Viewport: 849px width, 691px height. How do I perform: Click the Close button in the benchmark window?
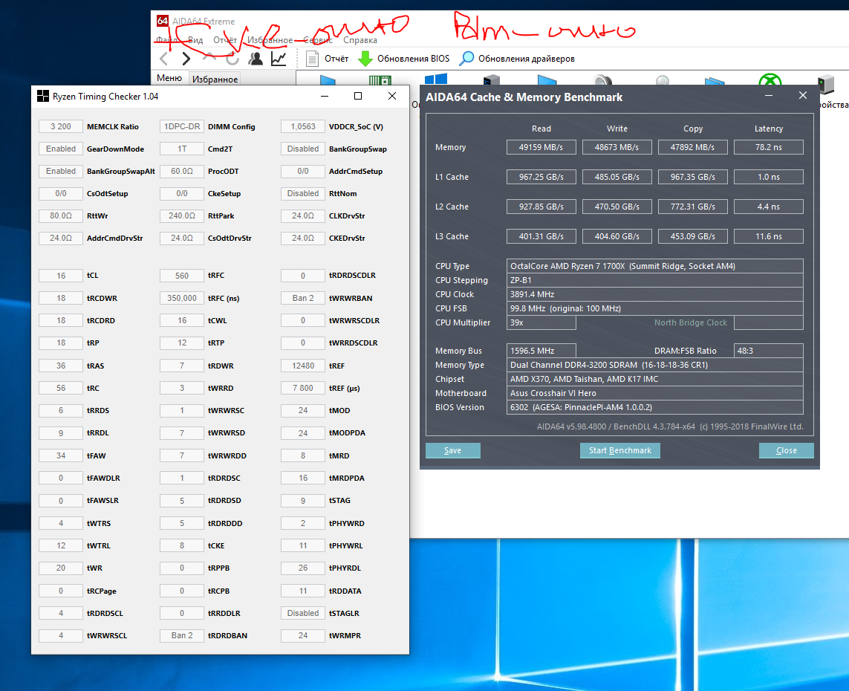tap(786, 450)
